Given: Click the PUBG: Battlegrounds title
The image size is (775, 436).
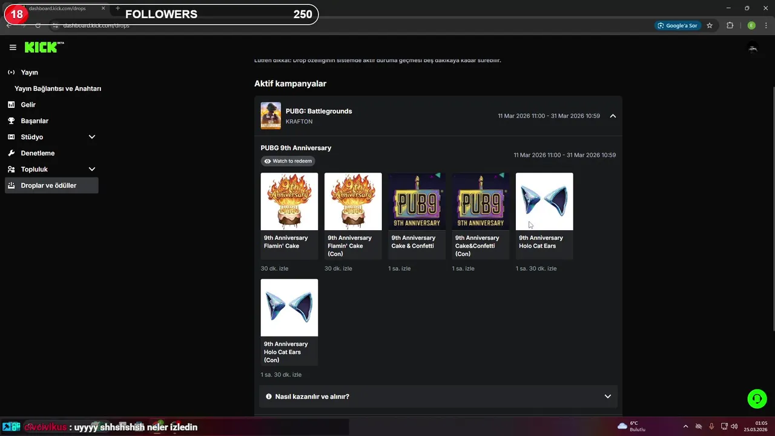Looking at the screenshot, I should [318, 111].
